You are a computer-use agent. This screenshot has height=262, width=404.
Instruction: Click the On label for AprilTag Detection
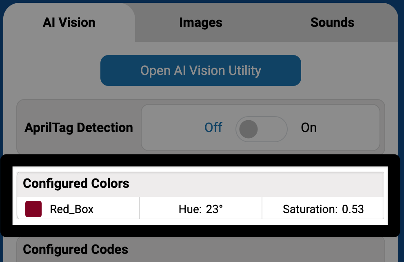click(309, 128)
